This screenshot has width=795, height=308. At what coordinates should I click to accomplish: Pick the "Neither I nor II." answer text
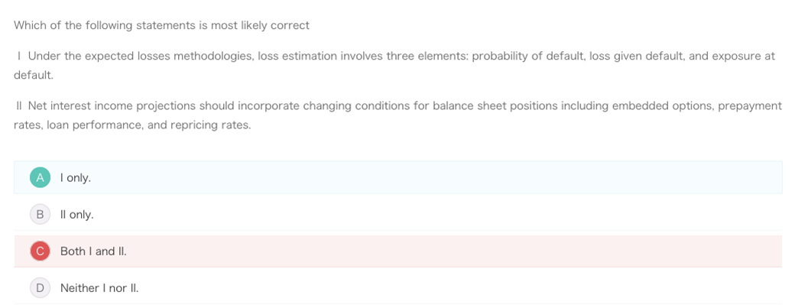(99, 288)
